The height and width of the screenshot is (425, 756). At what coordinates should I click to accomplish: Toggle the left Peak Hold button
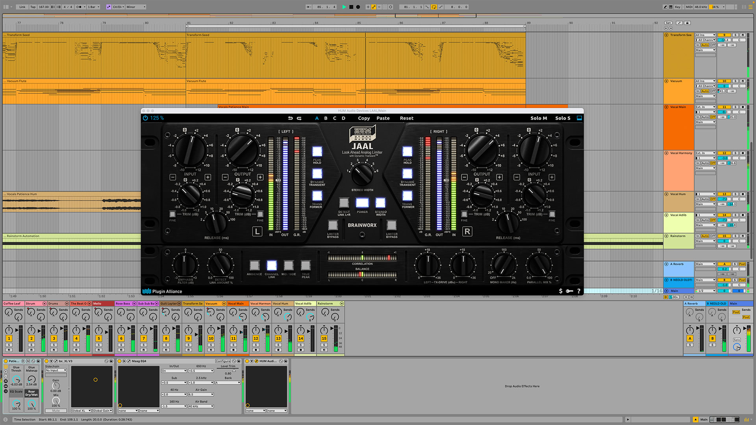coord(317,152)
